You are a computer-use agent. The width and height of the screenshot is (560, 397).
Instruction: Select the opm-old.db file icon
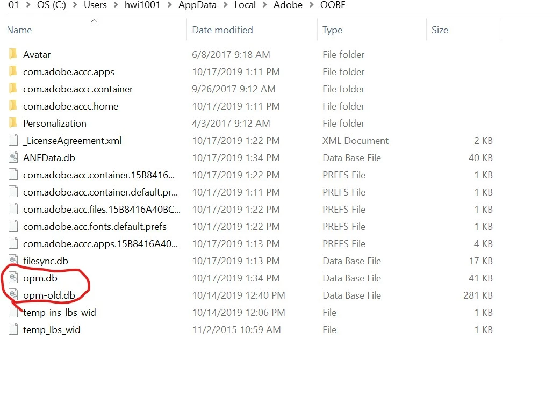click(13, 294)
